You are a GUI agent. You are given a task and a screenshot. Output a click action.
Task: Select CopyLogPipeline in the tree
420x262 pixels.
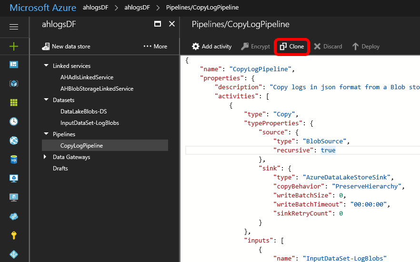click(105, 146)
